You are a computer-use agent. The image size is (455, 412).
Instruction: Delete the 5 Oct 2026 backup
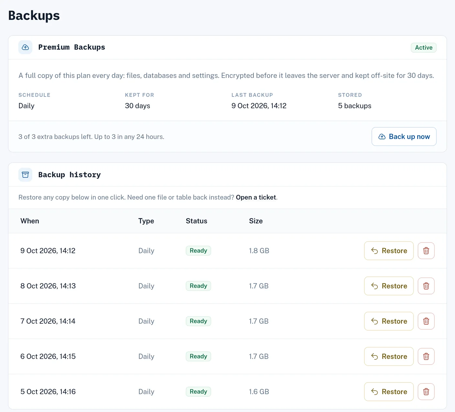coord(426,392)
